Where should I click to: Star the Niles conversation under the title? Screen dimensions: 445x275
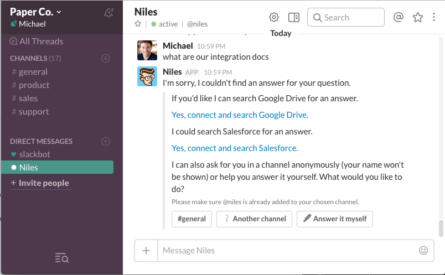[138, 24]
